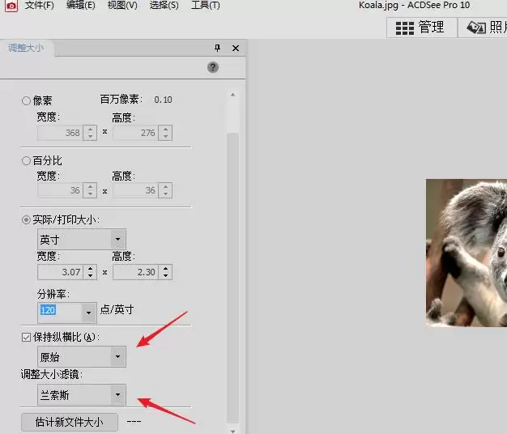Image resolution: width=507 pixels, height=434 pixels.
Task: Select the 百分比 radio button
Action: point(26,160)
